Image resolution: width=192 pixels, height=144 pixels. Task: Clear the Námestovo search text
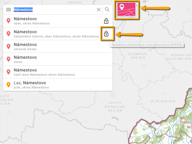pyautogui.click(x=99, y=10)
